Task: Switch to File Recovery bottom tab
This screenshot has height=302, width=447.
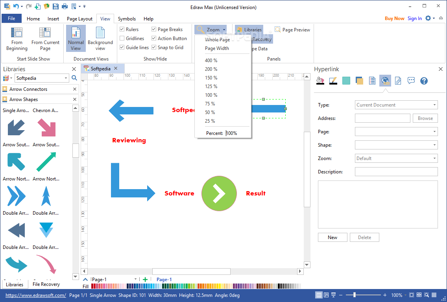Action: coord(46,284)
